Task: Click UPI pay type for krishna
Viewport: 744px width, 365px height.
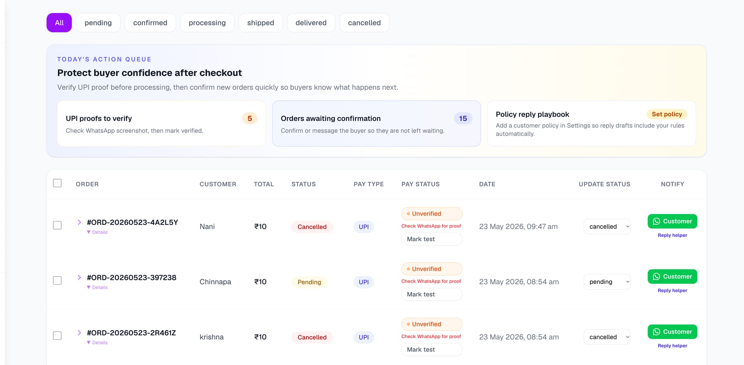Action: point(364,337)
